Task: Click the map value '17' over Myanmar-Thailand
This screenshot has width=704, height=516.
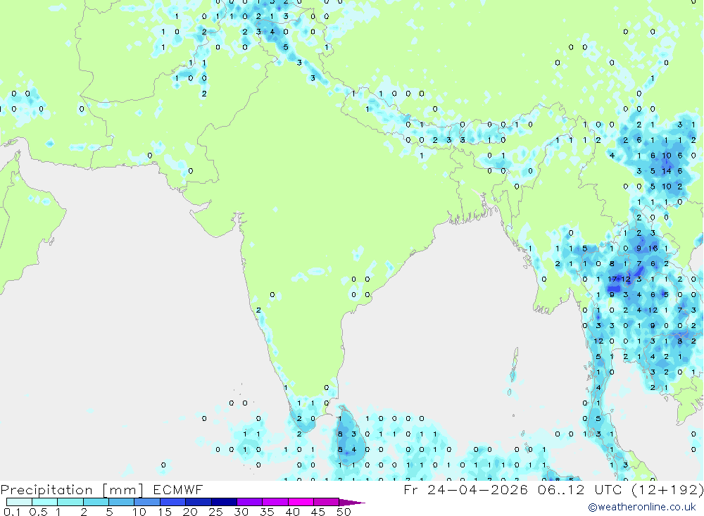Action: click(x=612, y=279)
